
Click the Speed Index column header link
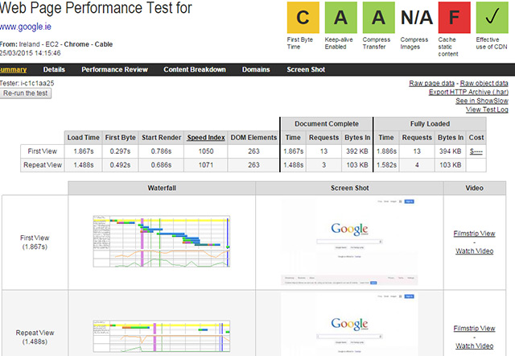(206, 138)
